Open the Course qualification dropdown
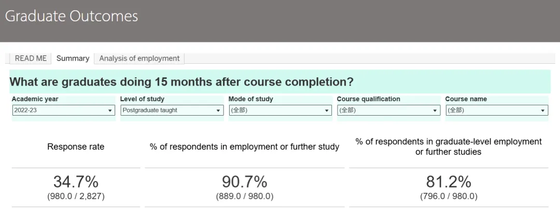This screenshot has height=209, width=560. [x=388, y=110]
